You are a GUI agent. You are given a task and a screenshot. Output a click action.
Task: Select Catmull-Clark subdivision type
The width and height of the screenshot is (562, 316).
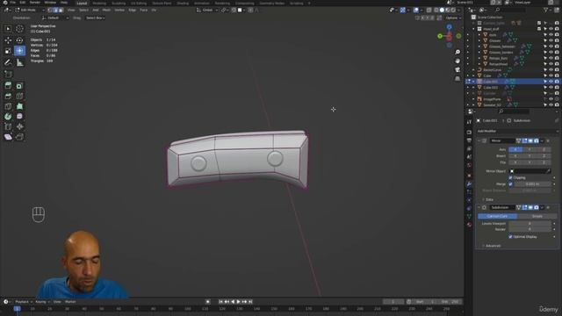pyautogui.click(x=498, y=217)
